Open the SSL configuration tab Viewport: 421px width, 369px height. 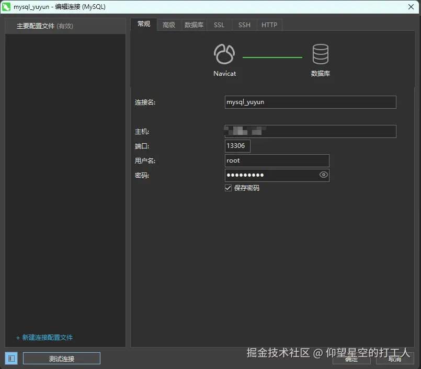pyautogui.click(x=219, y=25)
